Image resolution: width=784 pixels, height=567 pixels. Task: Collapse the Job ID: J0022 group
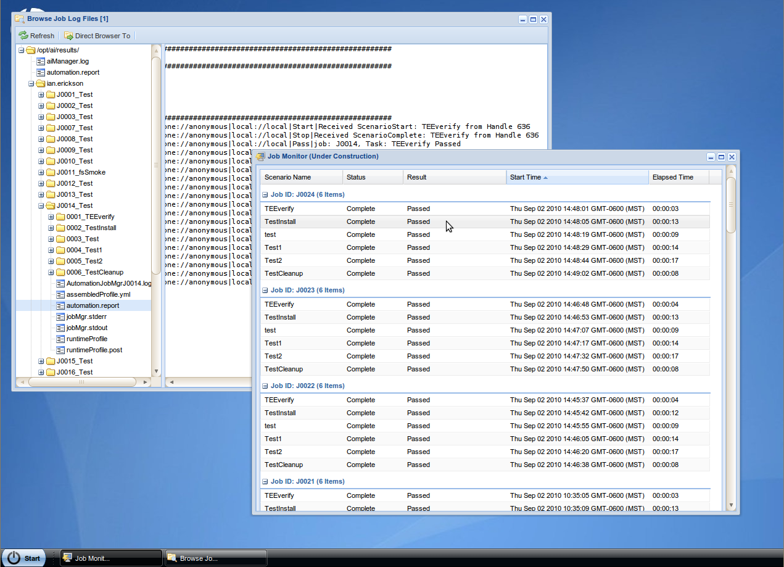265,386
